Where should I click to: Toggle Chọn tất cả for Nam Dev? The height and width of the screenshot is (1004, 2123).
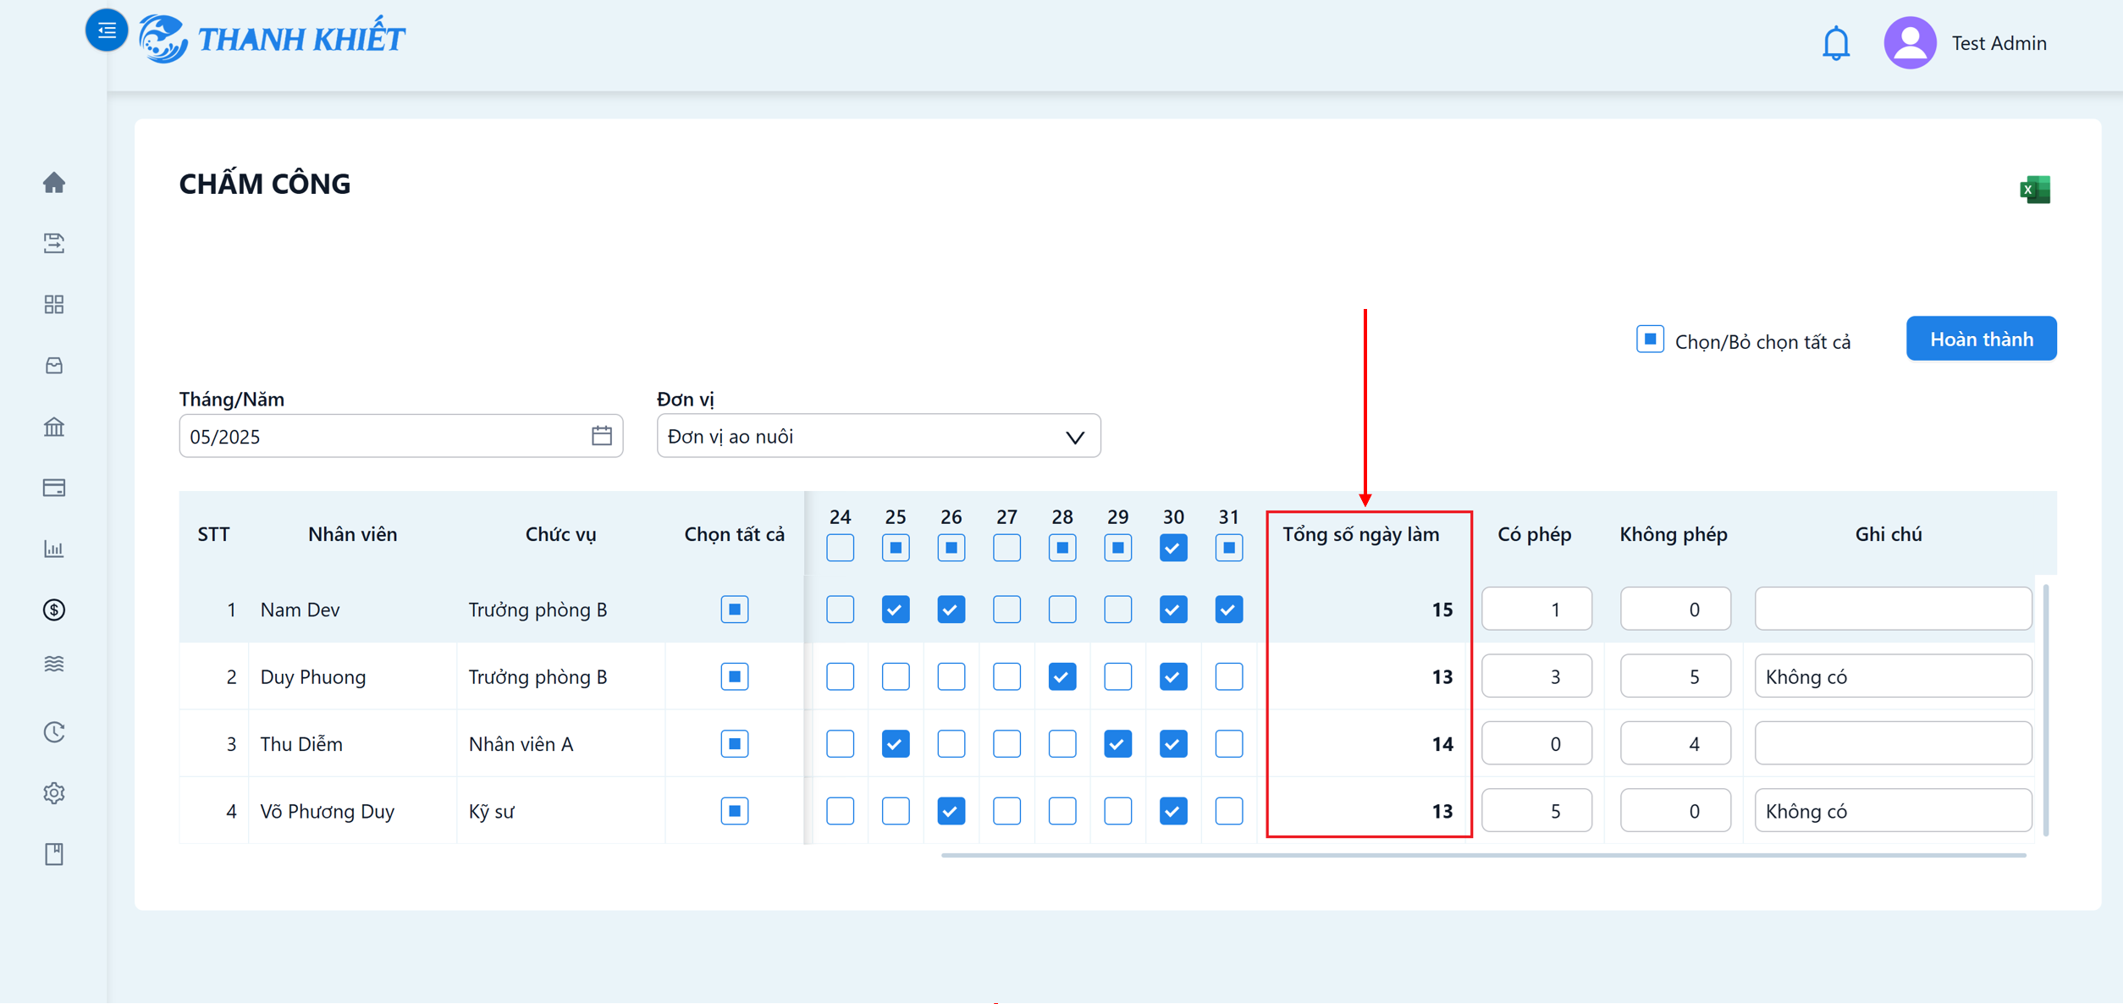click(x=735, y=610)
